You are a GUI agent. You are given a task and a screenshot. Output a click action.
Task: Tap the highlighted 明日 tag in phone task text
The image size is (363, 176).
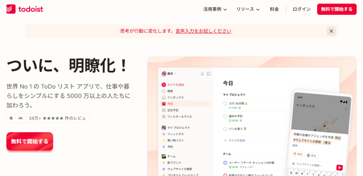pyautogui.click(x=338, y=138)
